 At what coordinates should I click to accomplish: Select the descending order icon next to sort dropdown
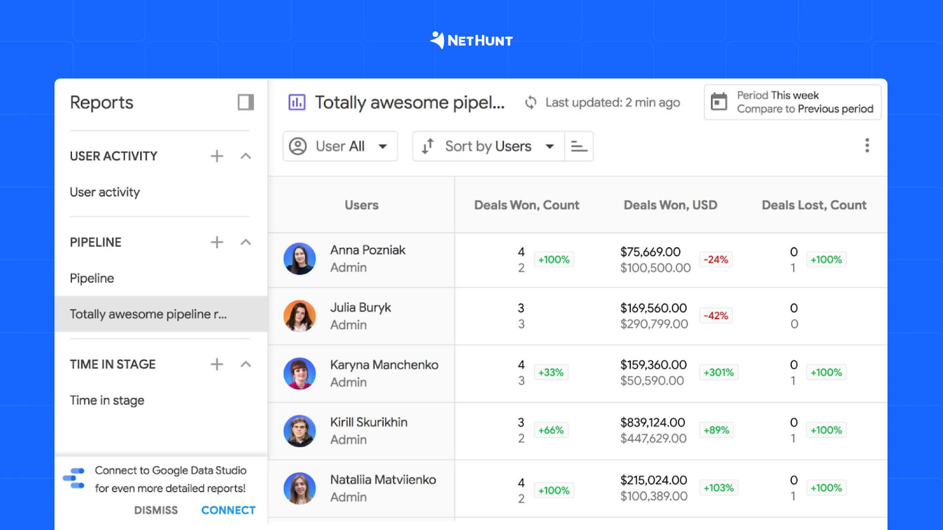coord(579,146)
